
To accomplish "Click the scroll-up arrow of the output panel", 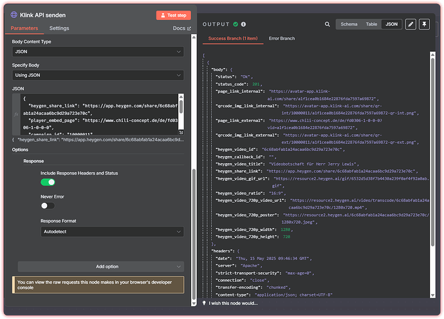I will click(432, 55).
